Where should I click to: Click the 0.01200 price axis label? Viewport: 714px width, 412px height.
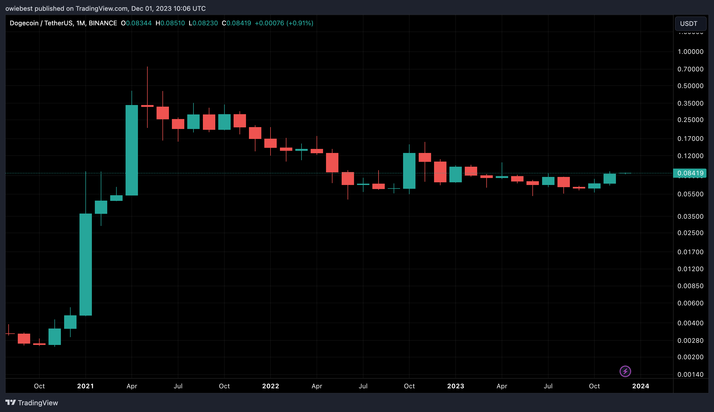690,269
